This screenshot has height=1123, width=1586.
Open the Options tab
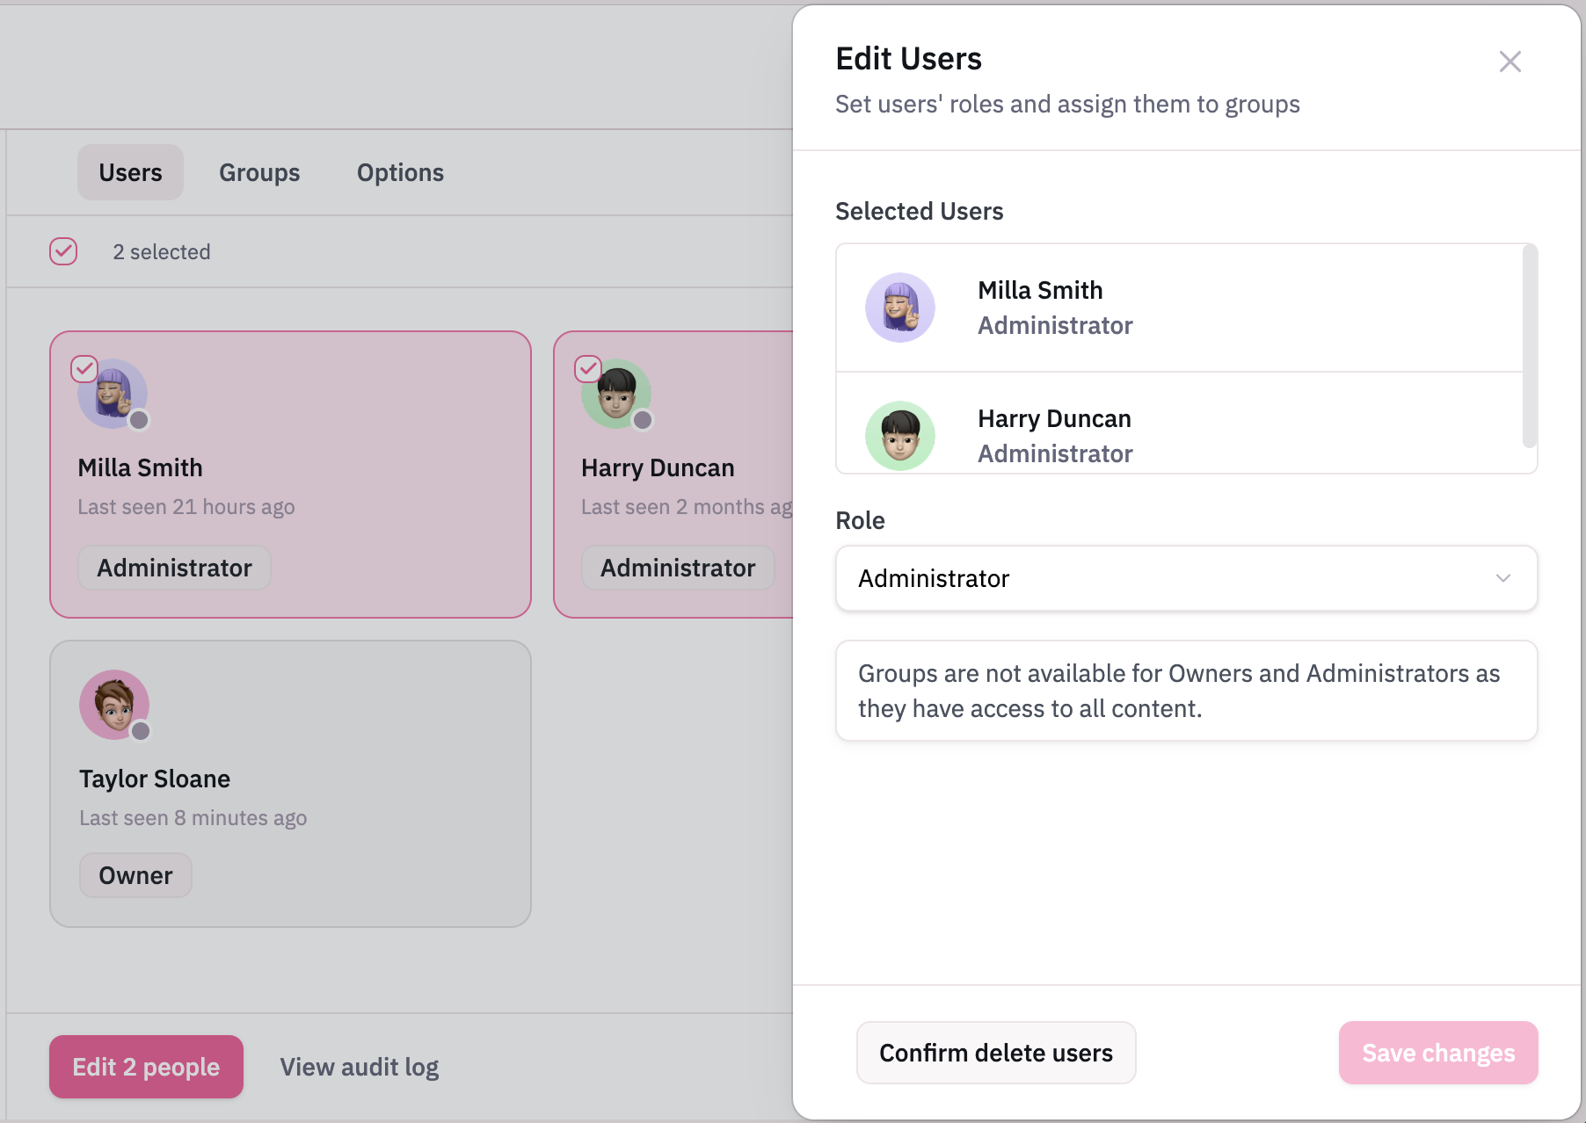point(400,172)
